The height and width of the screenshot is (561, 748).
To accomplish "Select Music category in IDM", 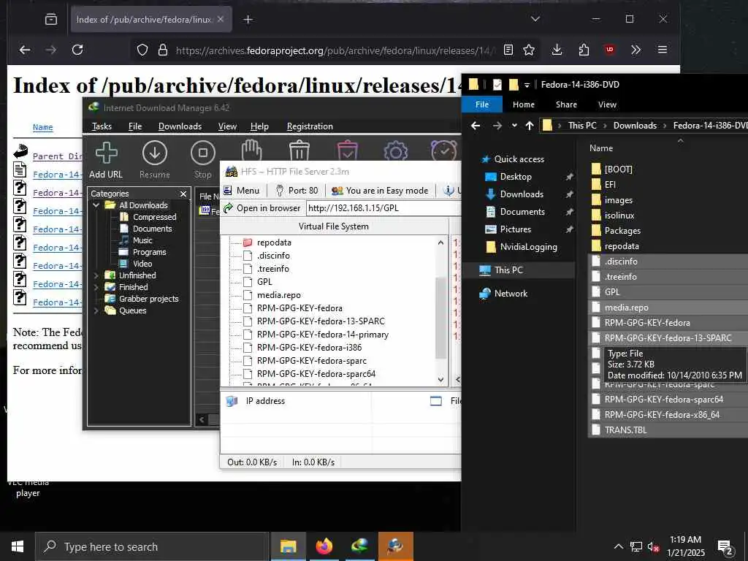I will (x=142, y=240).
